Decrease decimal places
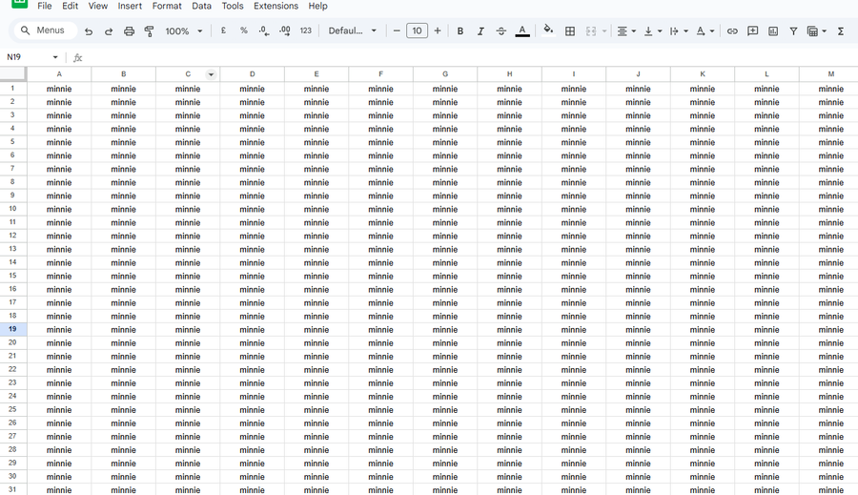 click(264, 31)
